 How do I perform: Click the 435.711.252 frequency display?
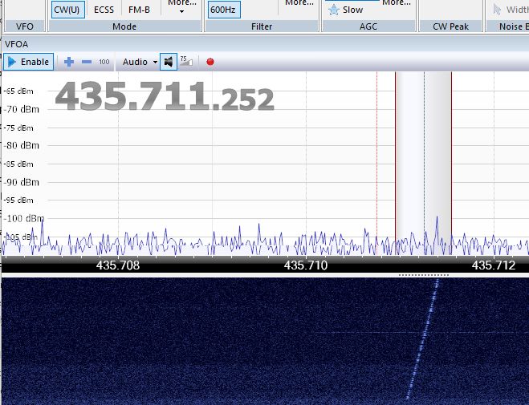[165, 97]
